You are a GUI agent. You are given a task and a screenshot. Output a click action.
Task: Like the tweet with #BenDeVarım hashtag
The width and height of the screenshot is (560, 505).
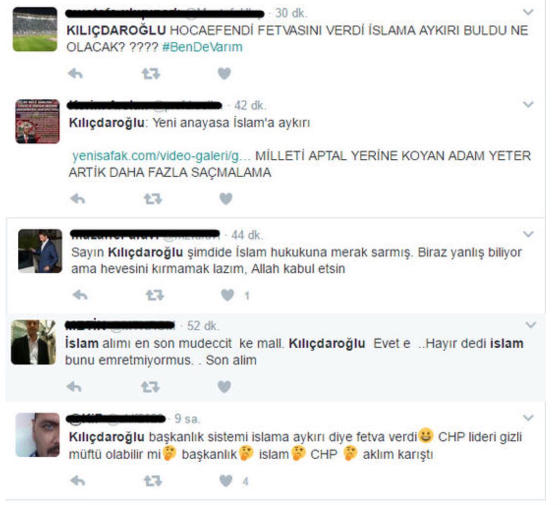click(224, 74)
